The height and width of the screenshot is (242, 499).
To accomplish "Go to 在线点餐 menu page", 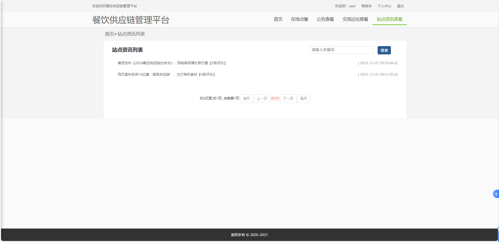I will click(x=299, y=19).
